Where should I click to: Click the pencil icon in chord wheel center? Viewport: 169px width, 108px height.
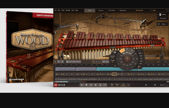click(x=127, y=61)
